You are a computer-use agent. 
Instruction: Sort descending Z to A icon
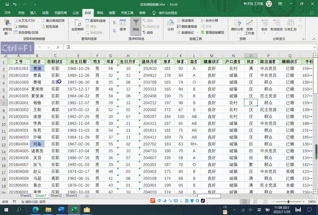pos(115,30)
